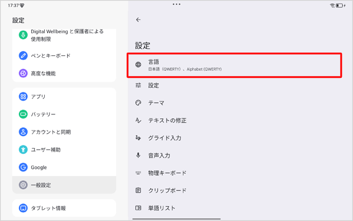Open Digital Wellbeing と保護者による使用制限
The width and height of the screenshot is (353, 221).
click(x=64, y=35)
